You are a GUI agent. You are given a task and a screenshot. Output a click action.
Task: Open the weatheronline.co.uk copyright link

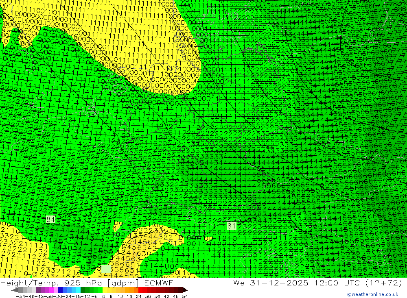point(373,294)
